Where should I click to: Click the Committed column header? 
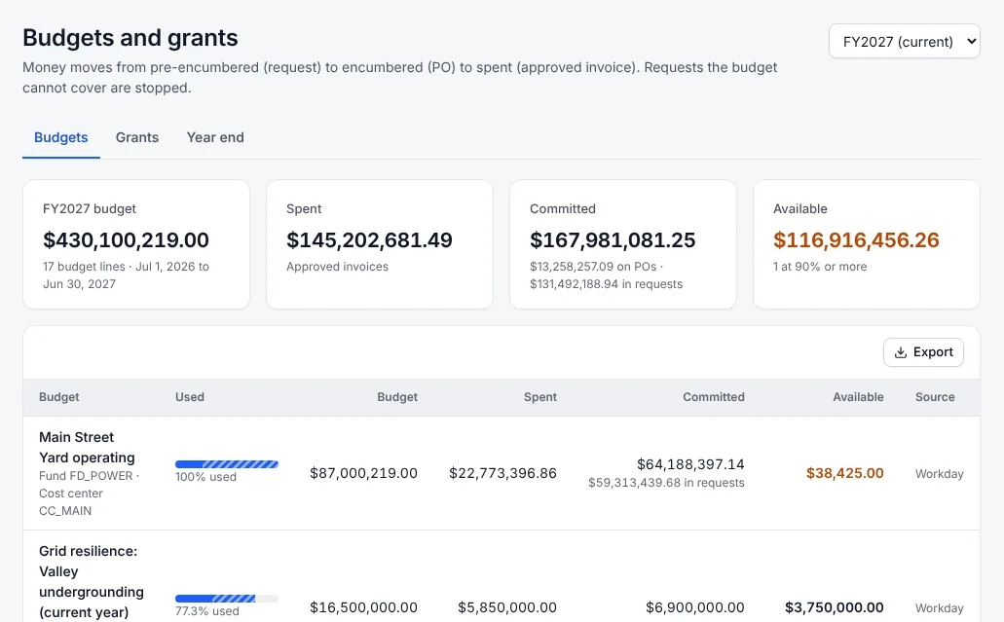713,397
